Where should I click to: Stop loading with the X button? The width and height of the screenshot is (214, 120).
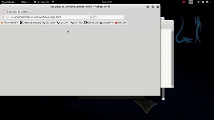point(91,17)
